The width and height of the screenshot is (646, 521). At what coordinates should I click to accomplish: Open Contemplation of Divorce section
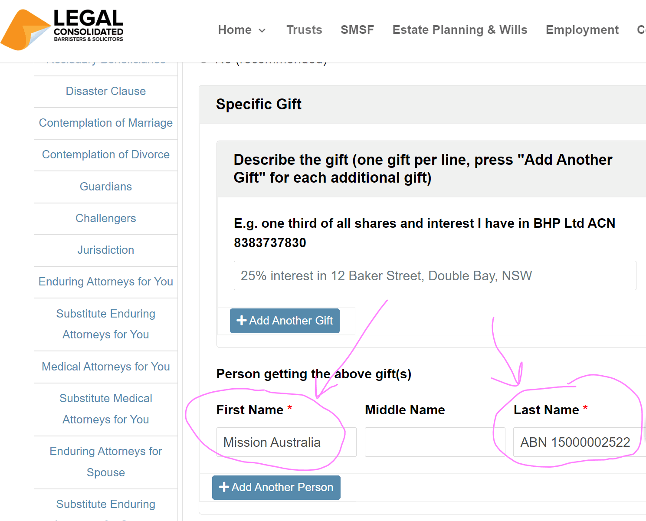tap(105, 154)
